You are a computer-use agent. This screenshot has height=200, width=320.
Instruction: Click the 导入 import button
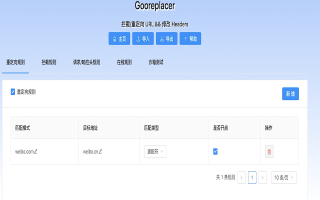[143, 38]
